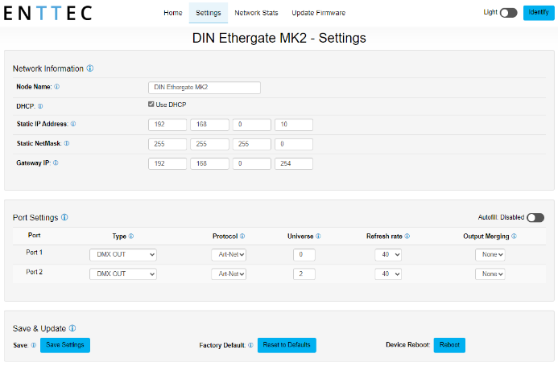Click the Save Settings button

click(65, 345)
